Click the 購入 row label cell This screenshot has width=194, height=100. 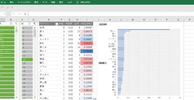tap(49, 63)
